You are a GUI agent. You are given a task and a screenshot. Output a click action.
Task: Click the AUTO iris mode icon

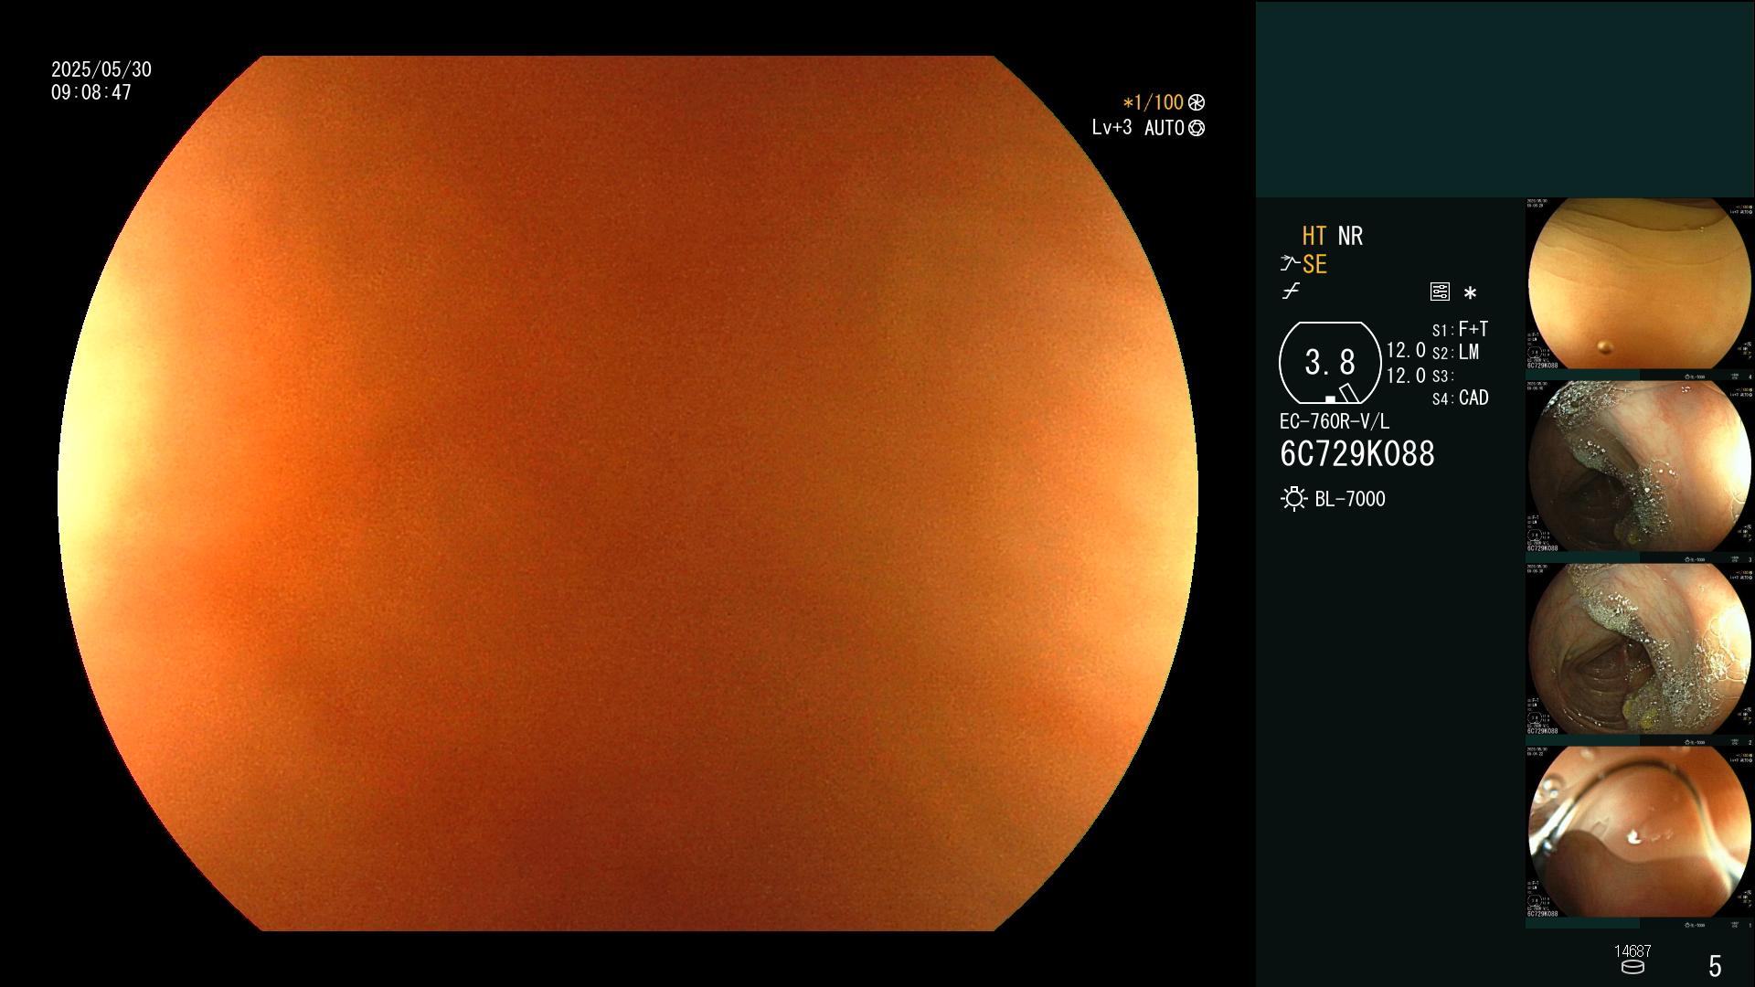pyautogui.click(x=1197, y=128)
